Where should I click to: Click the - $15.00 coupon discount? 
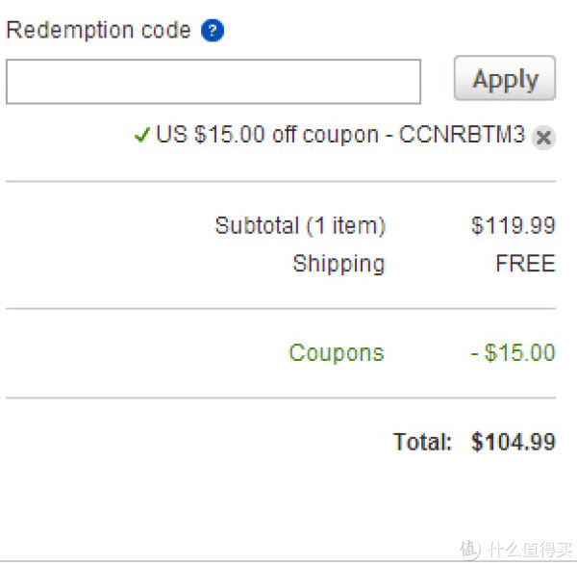(x=513, y=352)
